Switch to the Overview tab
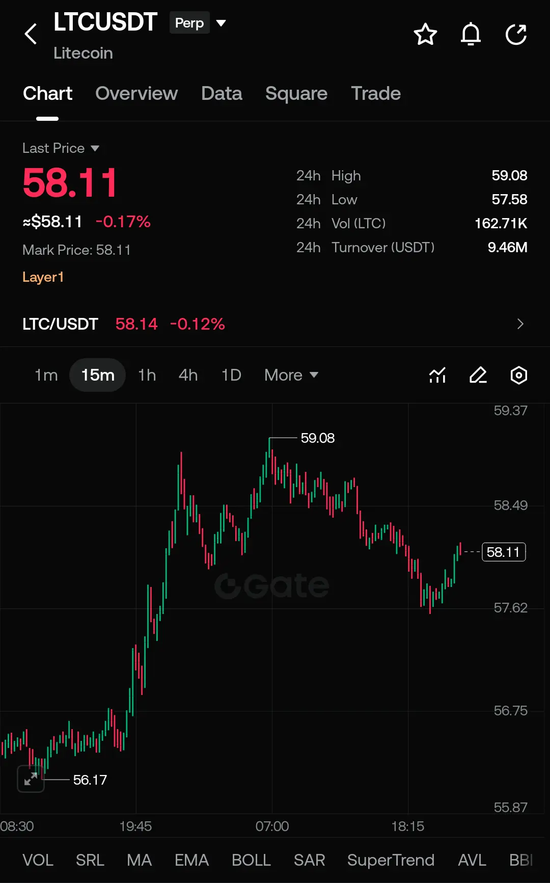 [136, 94]
